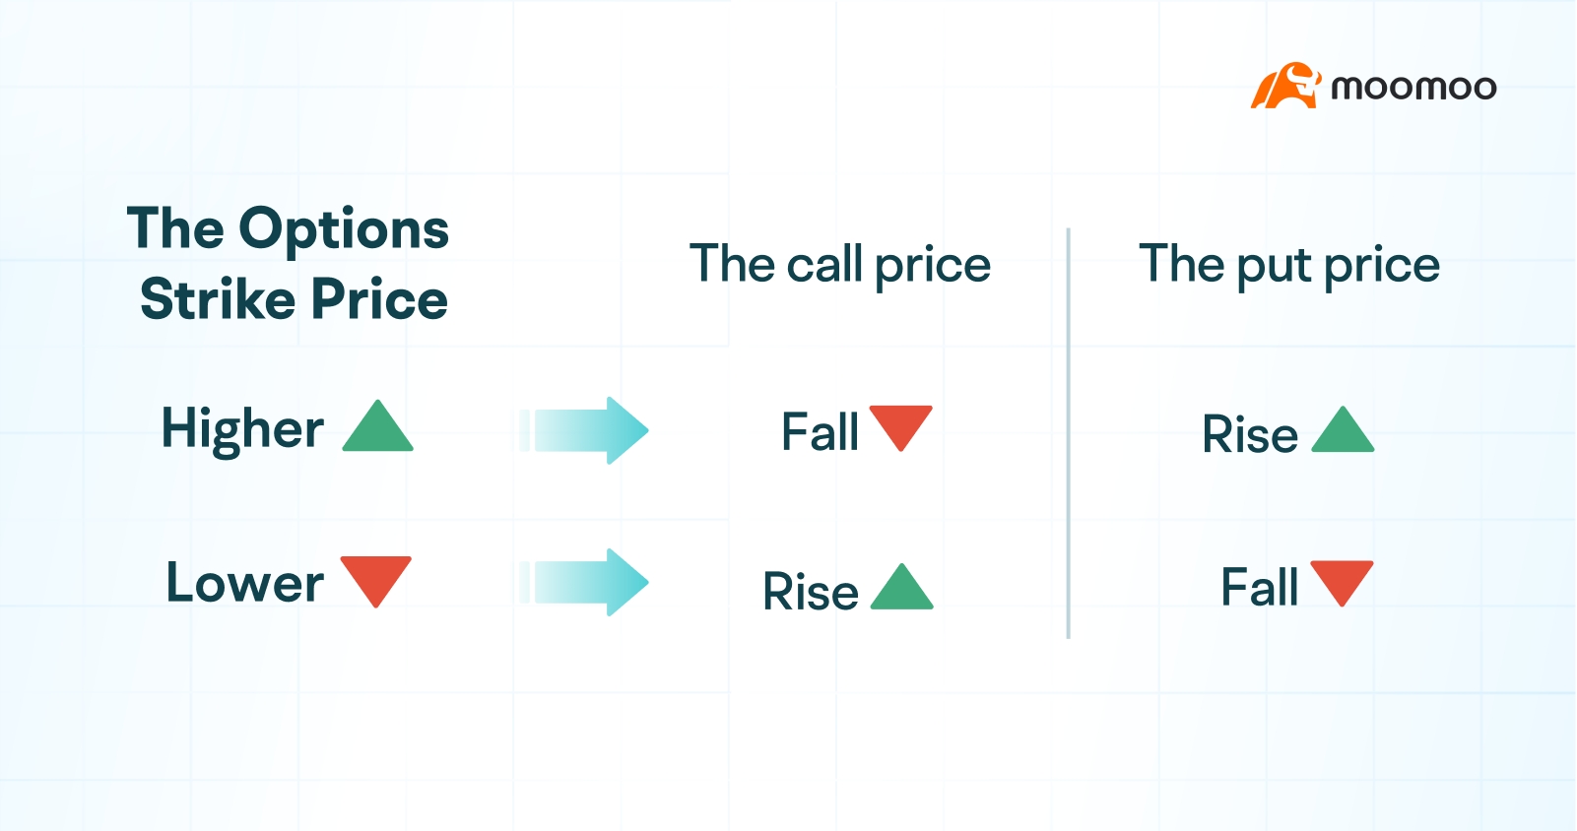This screenshot has width=1577, height=831.
Task: Select The Options Strike Price heading
Action: 289,264
